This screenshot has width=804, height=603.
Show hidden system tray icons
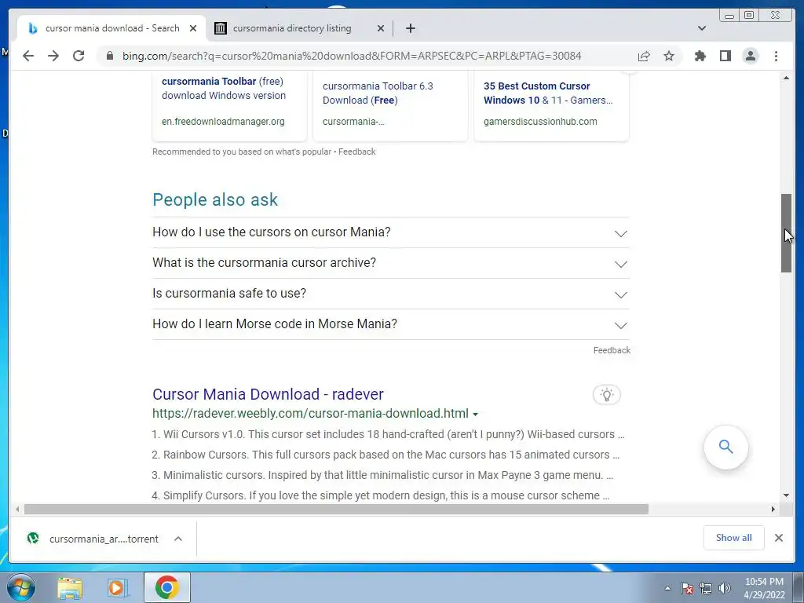pos(667,588)
